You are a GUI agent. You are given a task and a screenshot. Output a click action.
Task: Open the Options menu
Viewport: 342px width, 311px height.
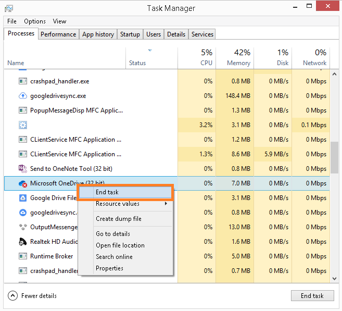tap(35, 21)
